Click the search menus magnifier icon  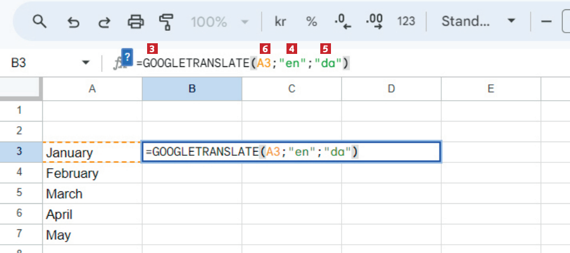coord(39,22)
